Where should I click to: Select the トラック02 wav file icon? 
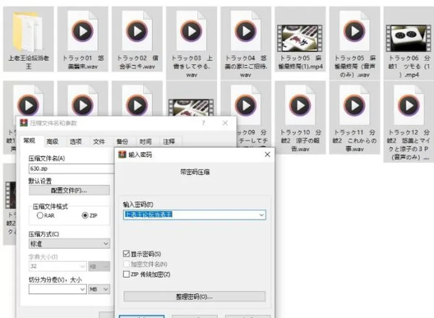point(137,31)
